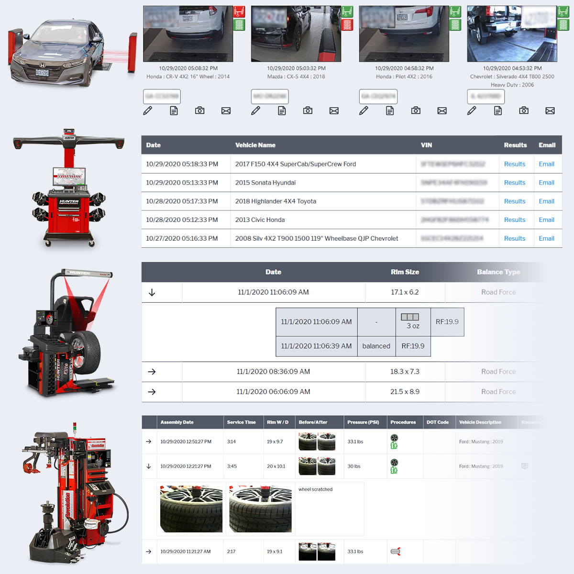Click the procedure icon in the 11:21:27 AM row
574x574 pixels.
tap(395, 552)
